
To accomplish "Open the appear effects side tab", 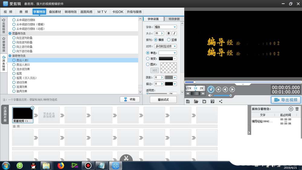I will (4, 26).
